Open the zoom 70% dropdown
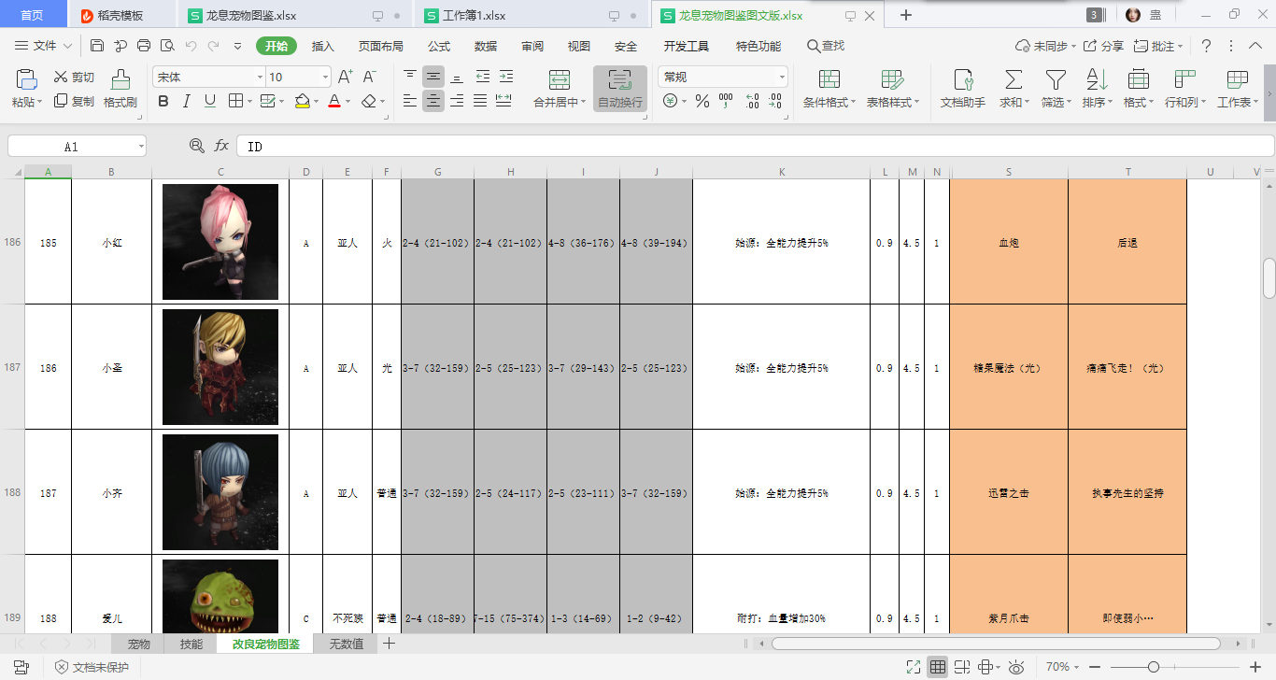The image size is (1276, 680). [1078, 667]
